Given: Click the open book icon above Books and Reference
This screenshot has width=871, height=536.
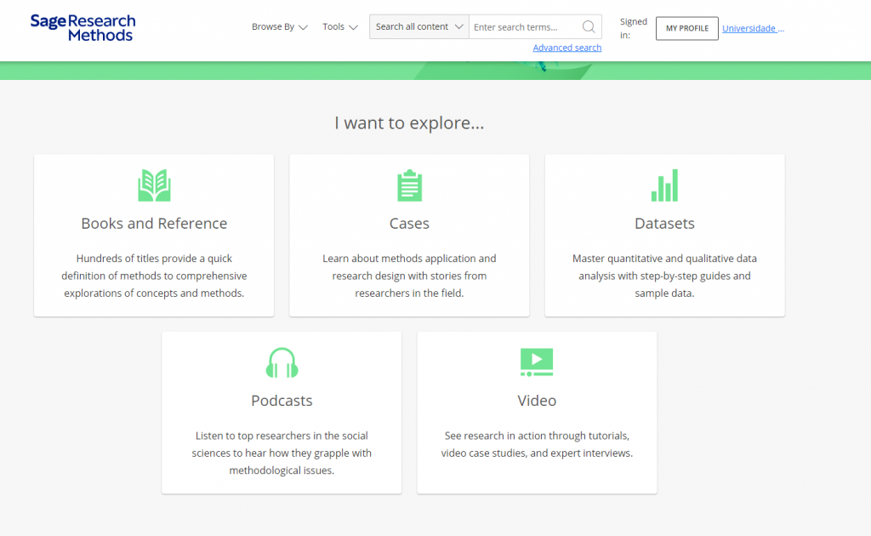Looking at the screenshot, I should 154,185.
